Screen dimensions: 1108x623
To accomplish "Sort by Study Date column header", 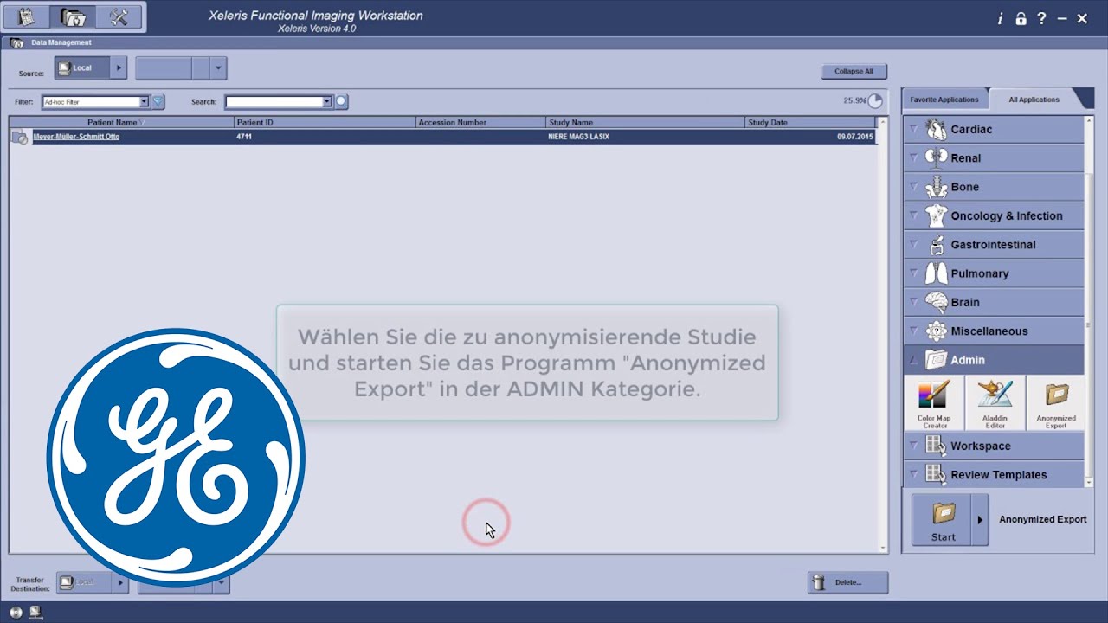I will click(810, 122).
